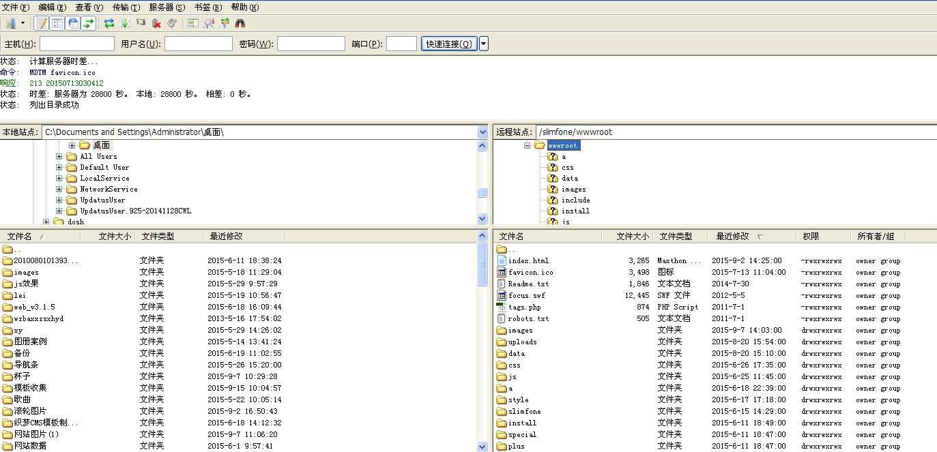Open the 文件(F) menu

point(16,7)
